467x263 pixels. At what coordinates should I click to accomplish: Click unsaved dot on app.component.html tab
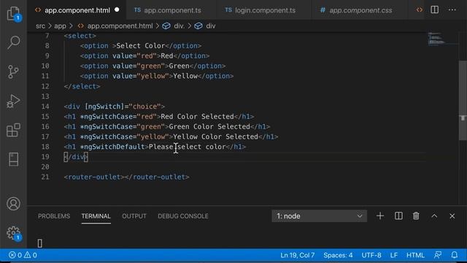[117, 9]
